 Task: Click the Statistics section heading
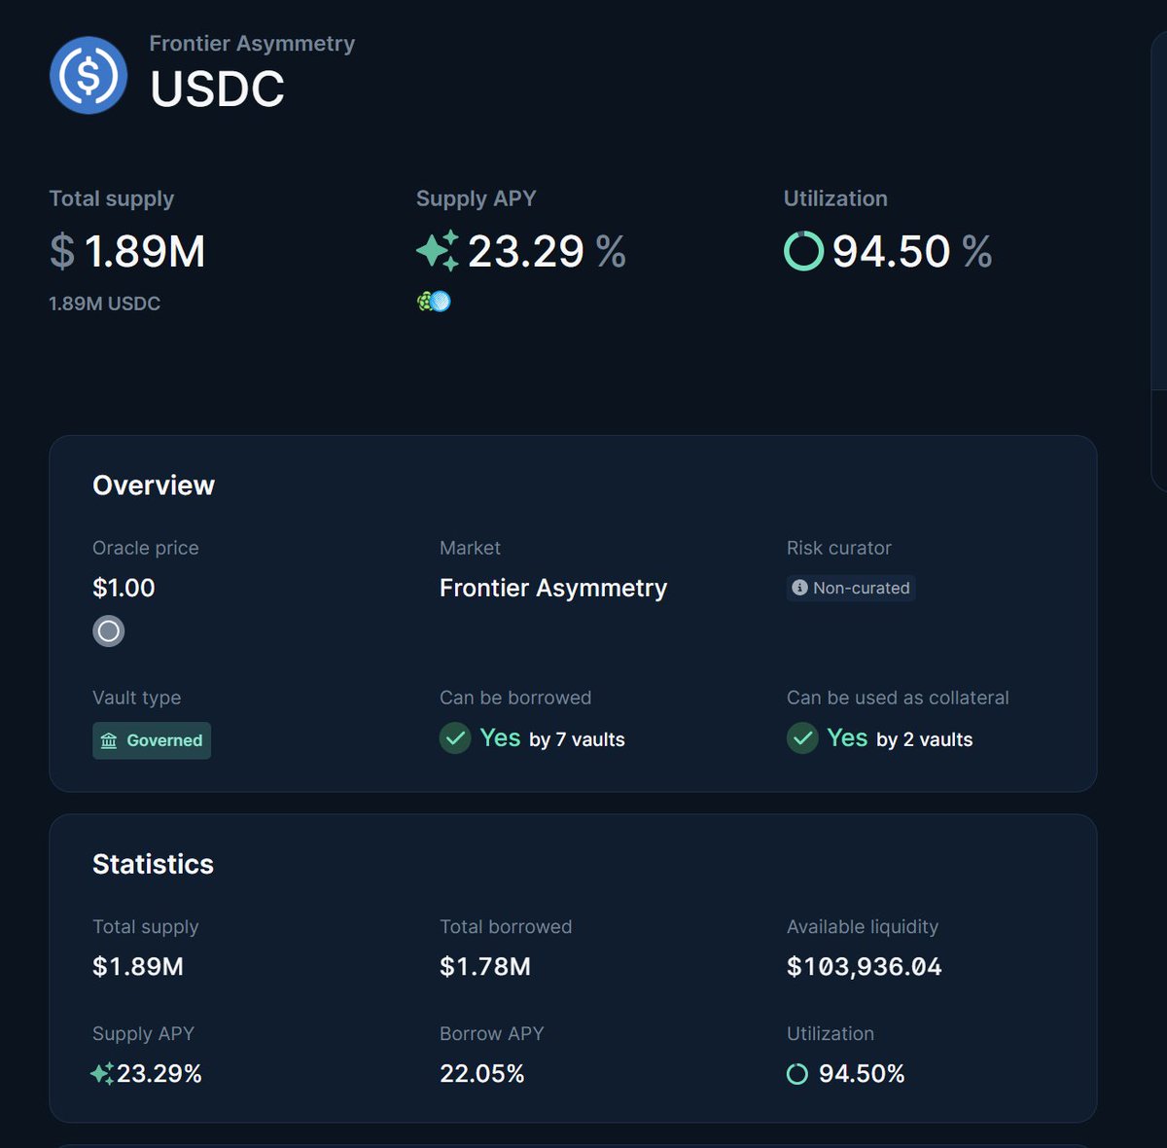[x=153, y=864]
